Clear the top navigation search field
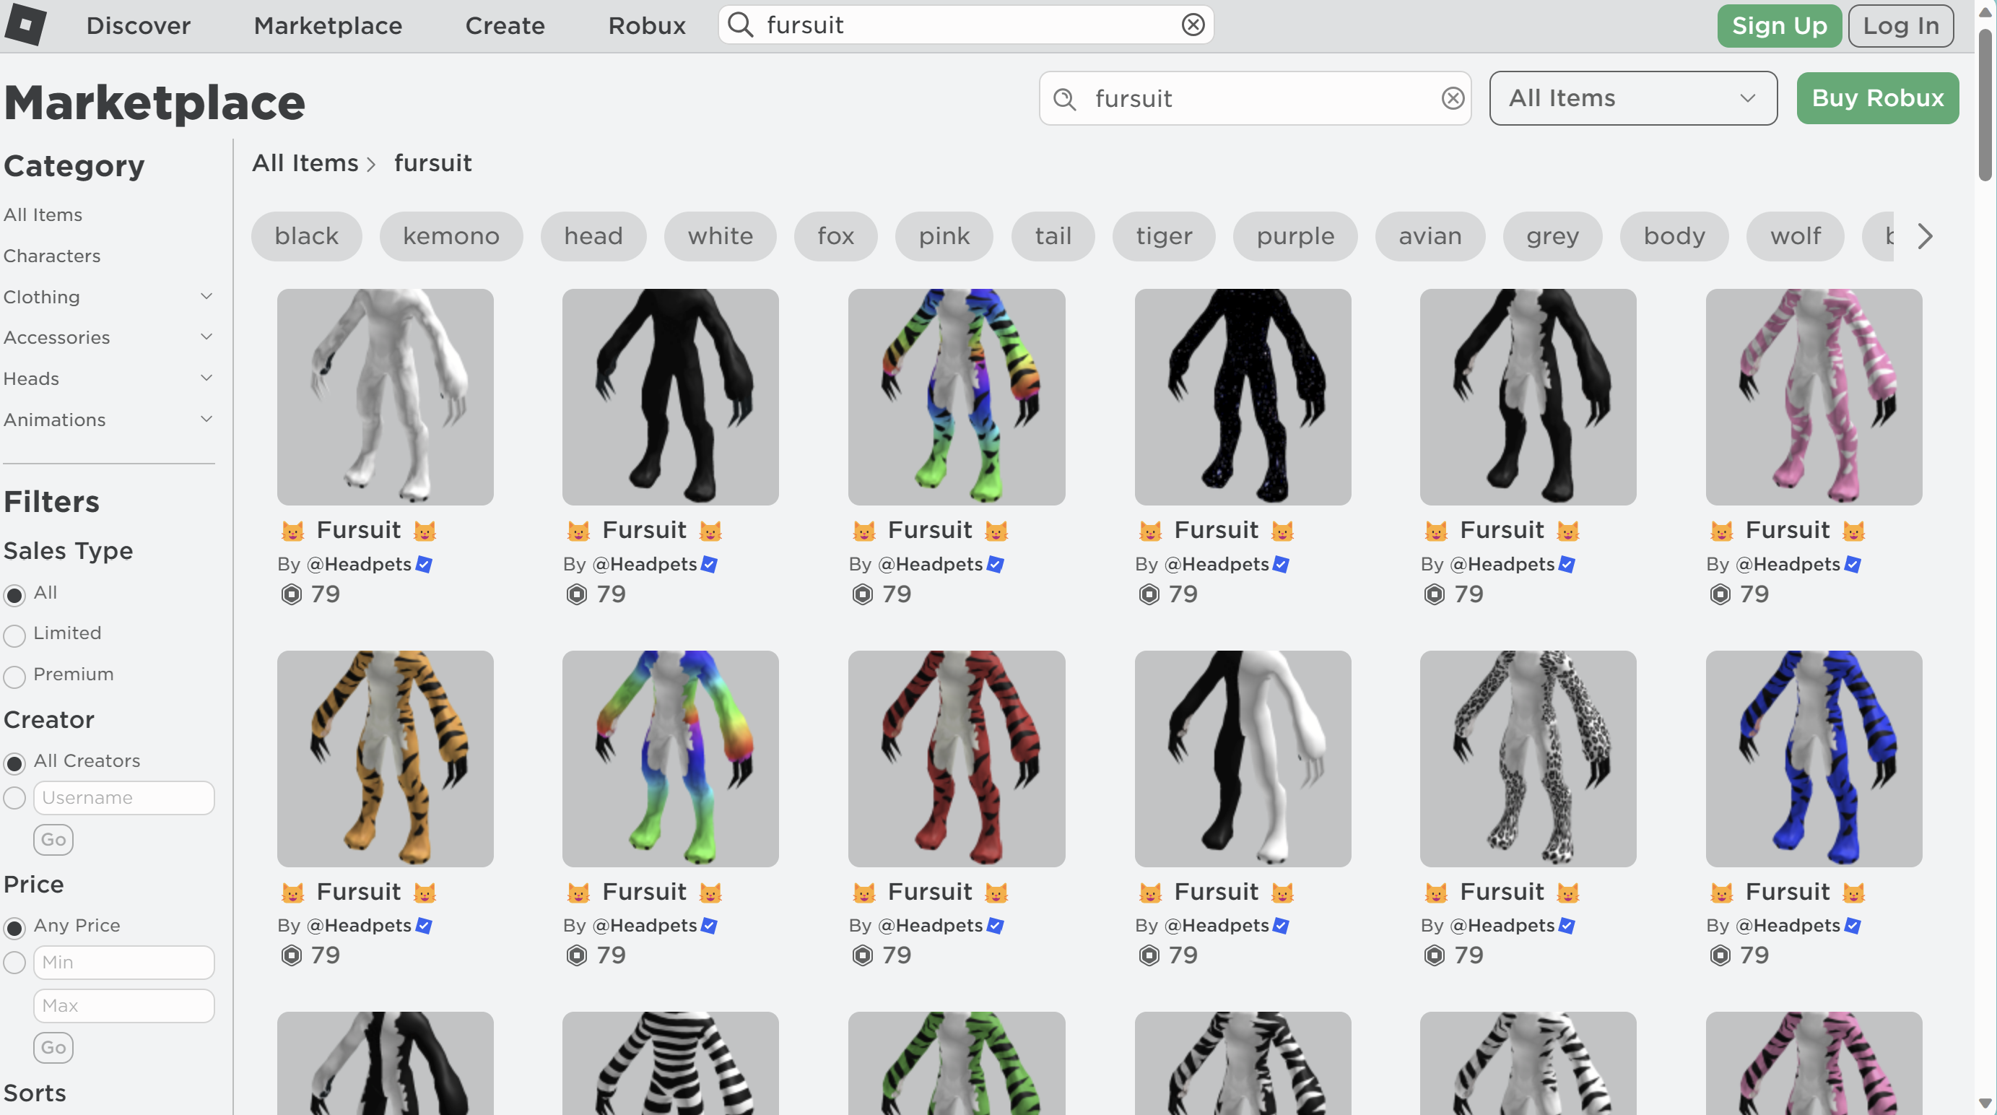This screenshot has width=1997, height=1115. pyautogui.click(x=1192, y=25)
